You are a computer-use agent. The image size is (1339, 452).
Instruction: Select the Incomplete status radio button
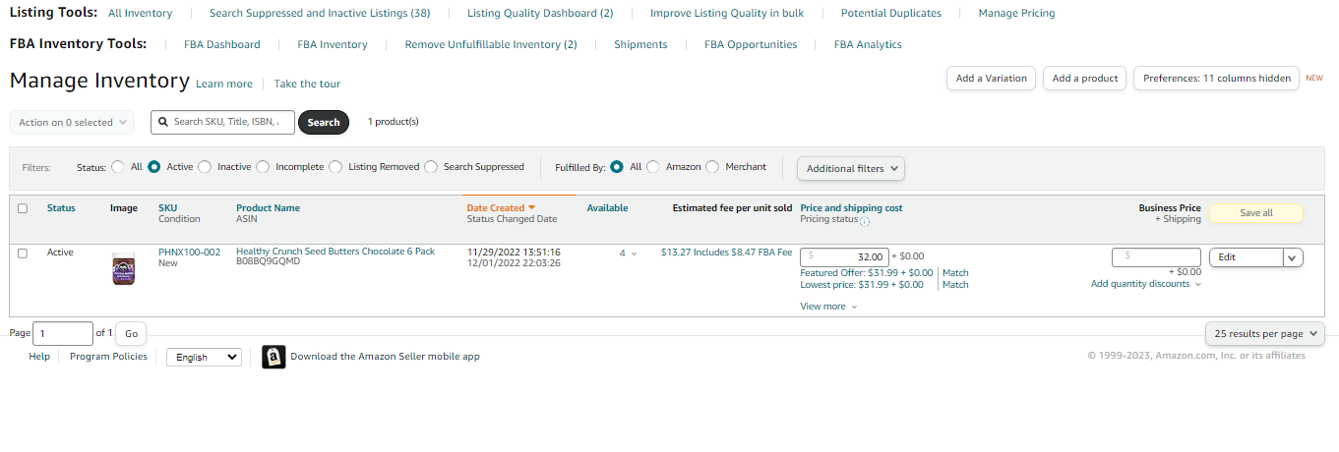(263, 167)
